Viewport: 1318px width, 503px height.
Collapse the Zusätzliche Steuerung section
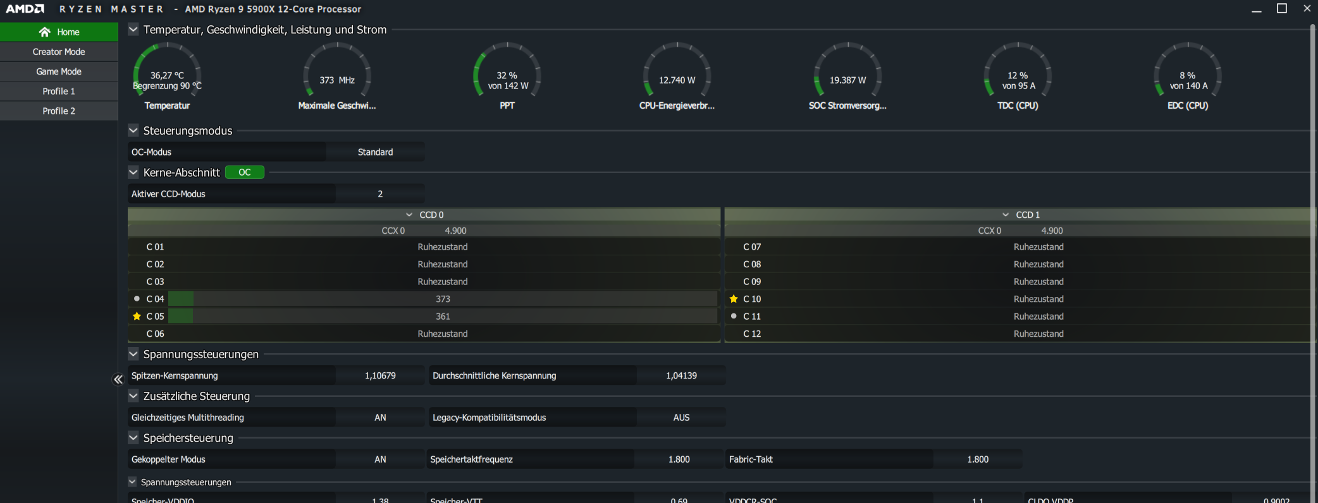click(133, 396)
